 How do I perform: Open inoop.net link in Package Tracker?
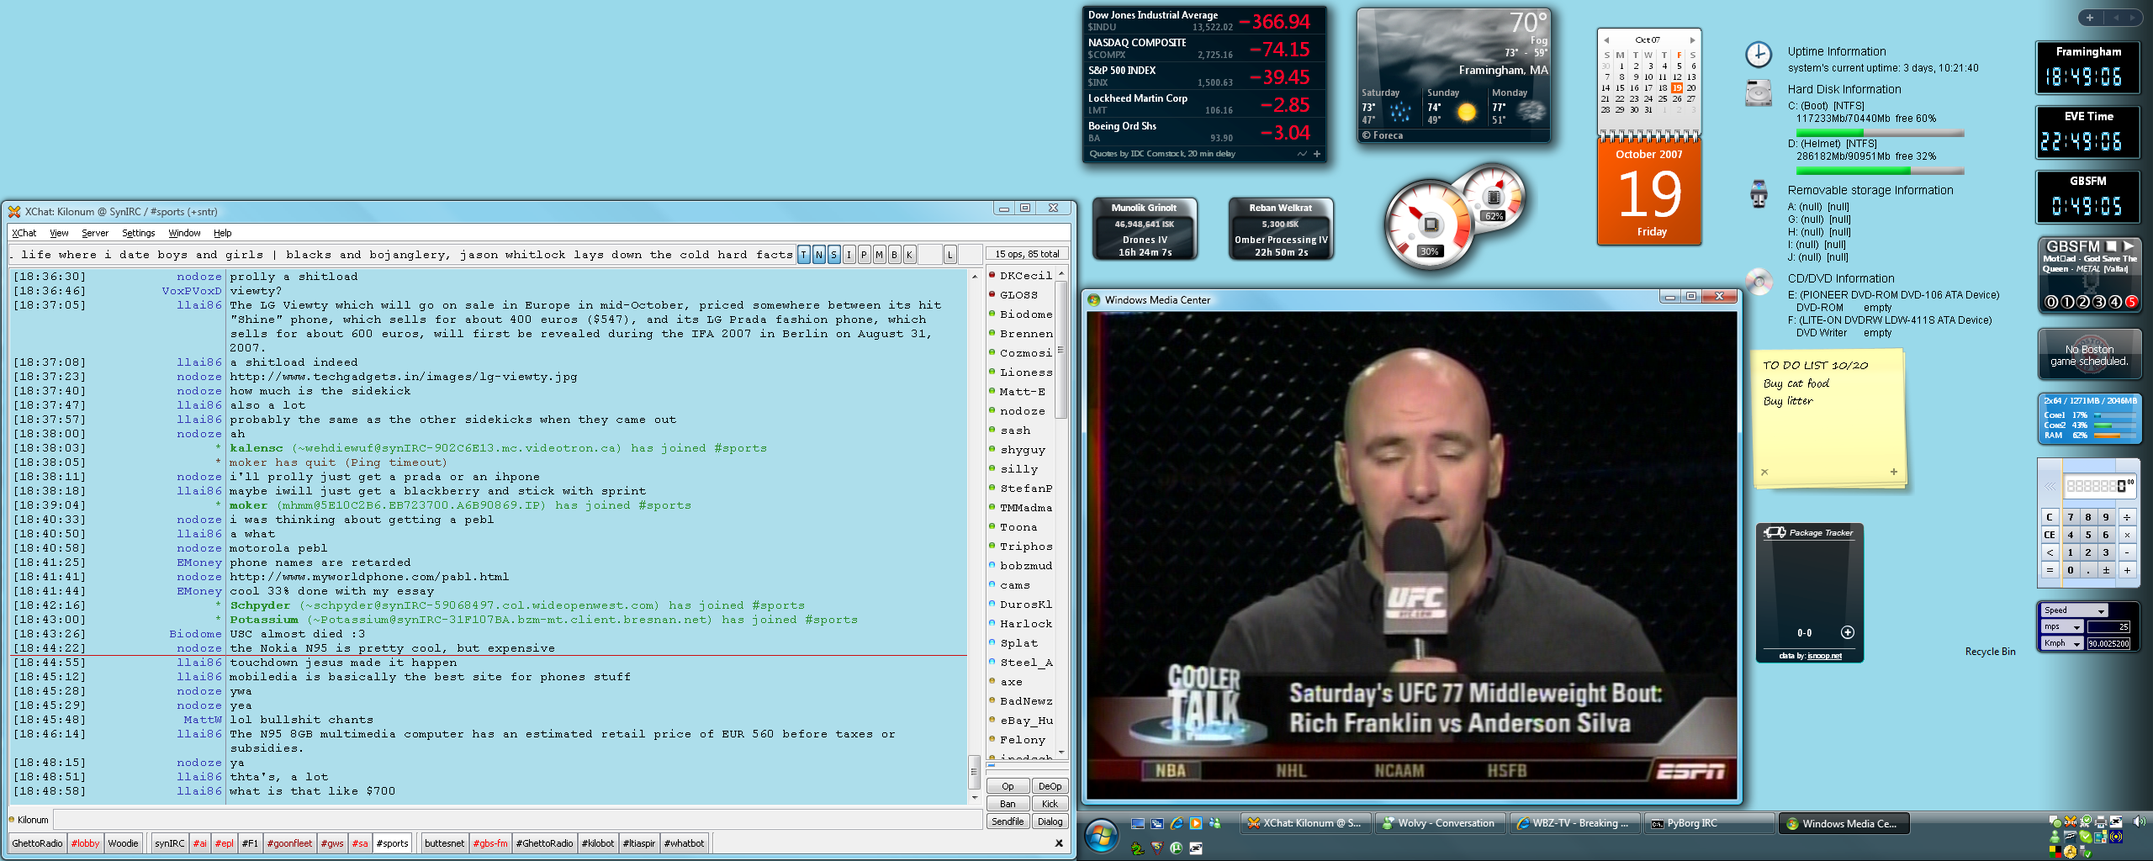click(1824, 656)
